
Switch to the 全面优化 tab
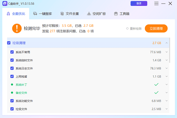click(16, 14)
